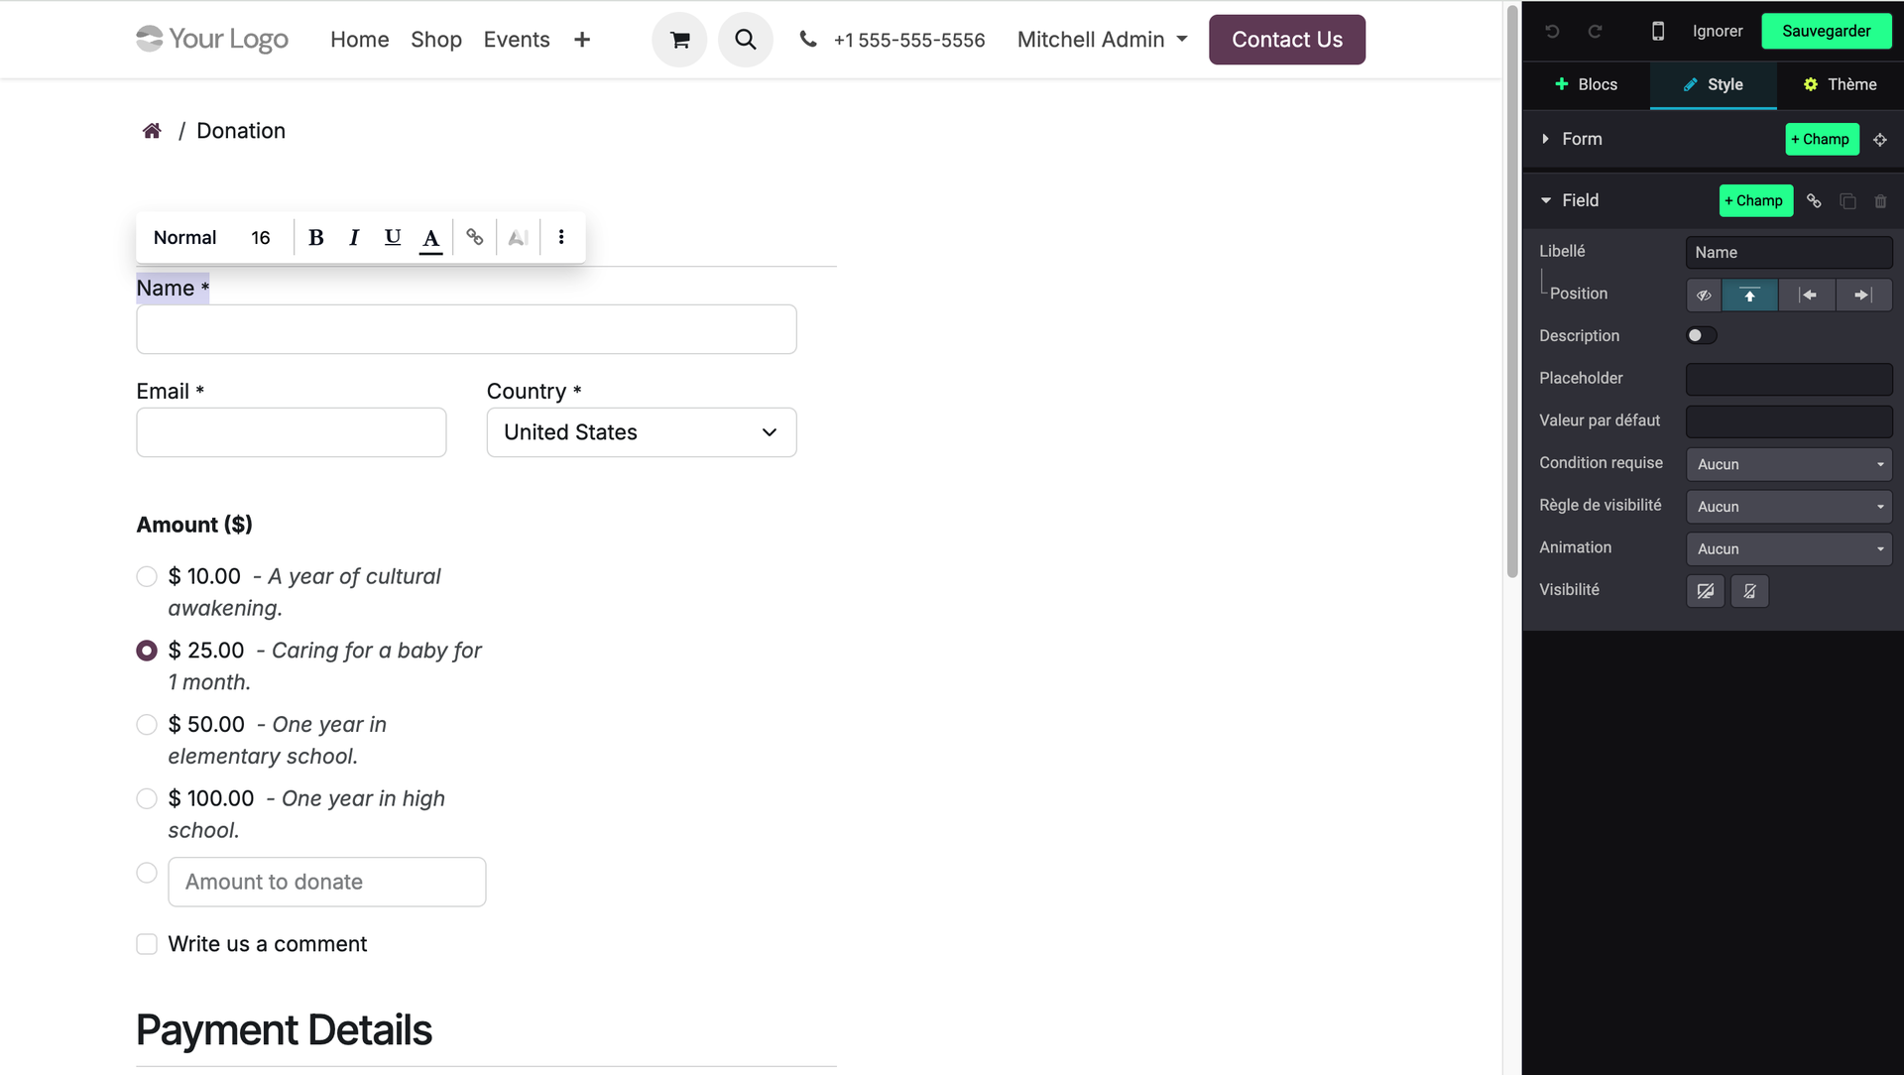This screenshot has height=1075, width=1904.
Task: Open the Country dropdown showing United States
Action: (641, 432)
